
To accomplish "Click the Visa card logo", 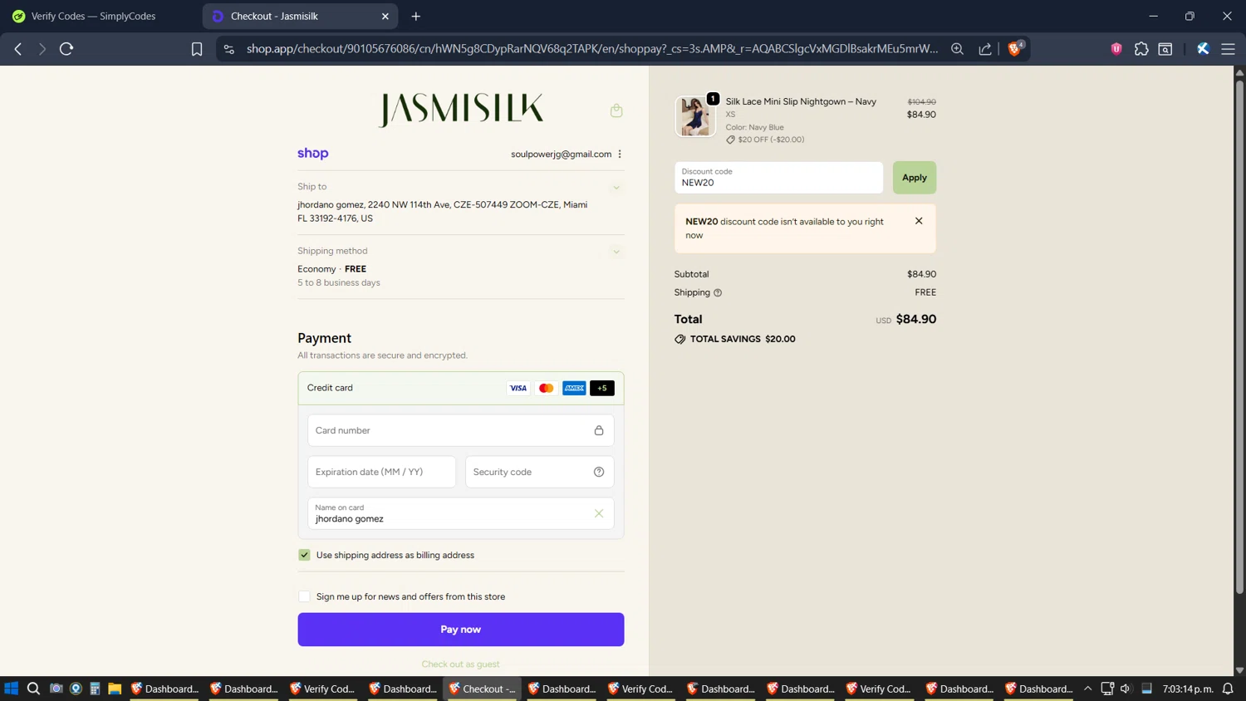I will tap(518, 388).
